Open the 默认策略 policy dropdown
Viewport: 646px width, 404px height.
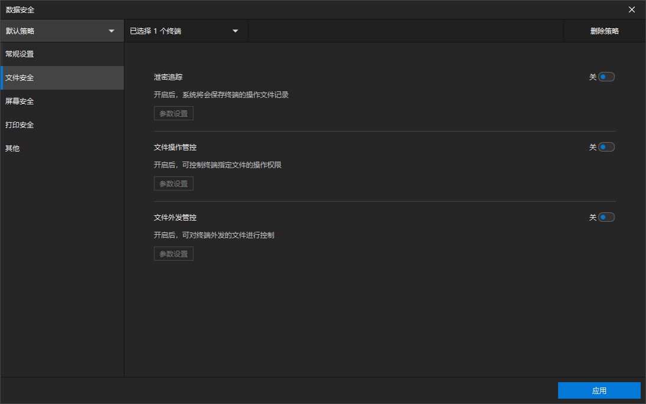[x=62, y=31]
